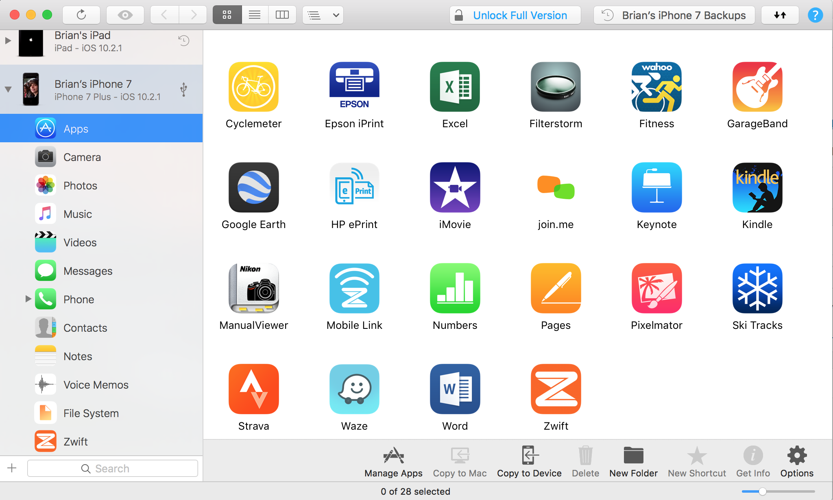Select the Zwift app icon in grid
The height and width of the screenshot is (500, 833).
(x=556, y=389)
